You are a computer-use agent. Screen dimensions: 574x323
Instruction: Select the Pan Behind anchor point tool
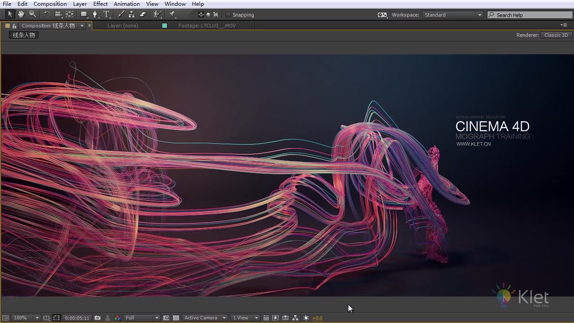[70, 14]
